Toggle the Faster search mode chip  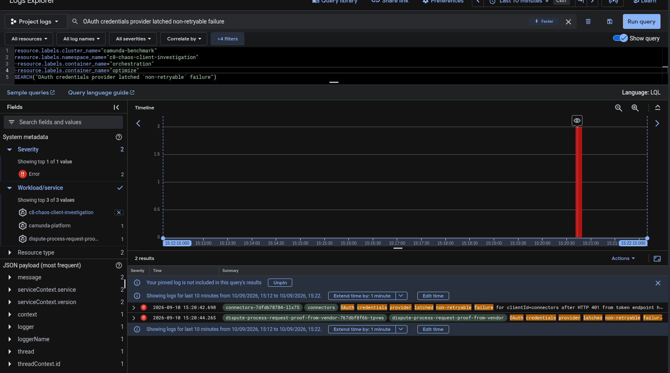coord(544,21)
